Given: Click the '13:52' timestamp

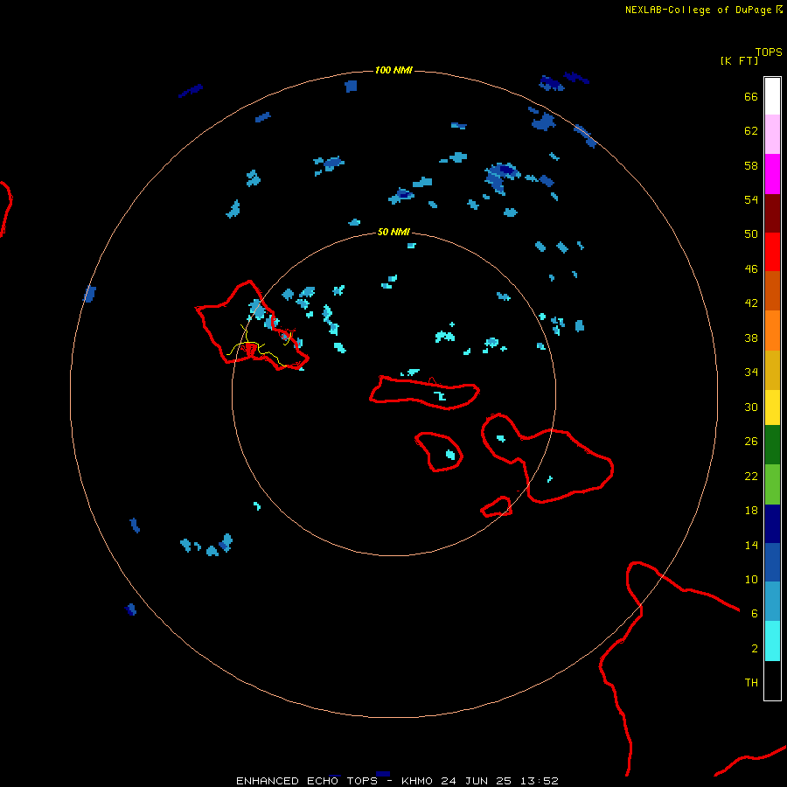Looking at the screenshot, I should [540, 781].
